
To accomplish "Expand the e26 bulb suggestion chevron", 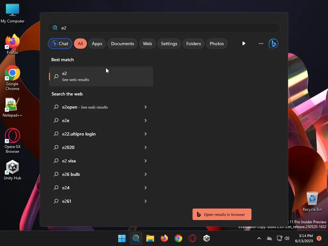I will tap(145, 174).
